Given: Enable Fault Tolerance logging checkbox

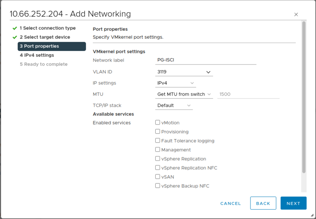Looking at the screenshot, I should point(158,141).
